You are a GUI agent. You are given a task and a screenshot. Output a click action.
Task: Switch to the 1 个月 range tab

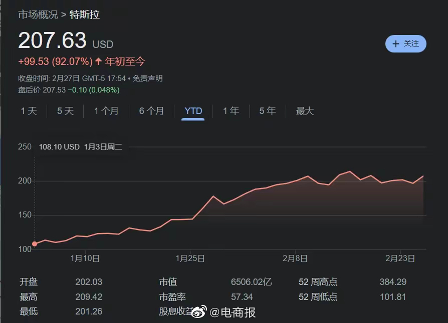pyautogui.click(x=106, y=111)
